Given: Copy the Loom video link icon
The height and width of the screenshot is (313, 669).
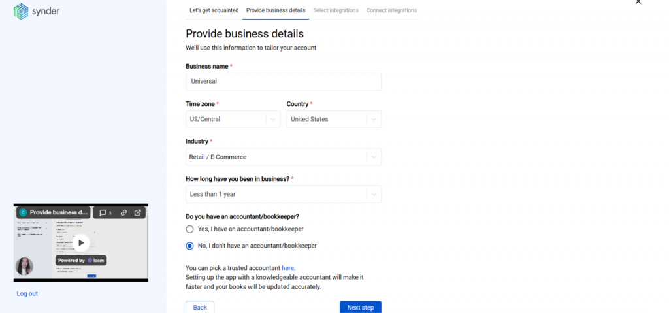Looking at the screenshot, I should pyautogui.click(x=123, y=212).
